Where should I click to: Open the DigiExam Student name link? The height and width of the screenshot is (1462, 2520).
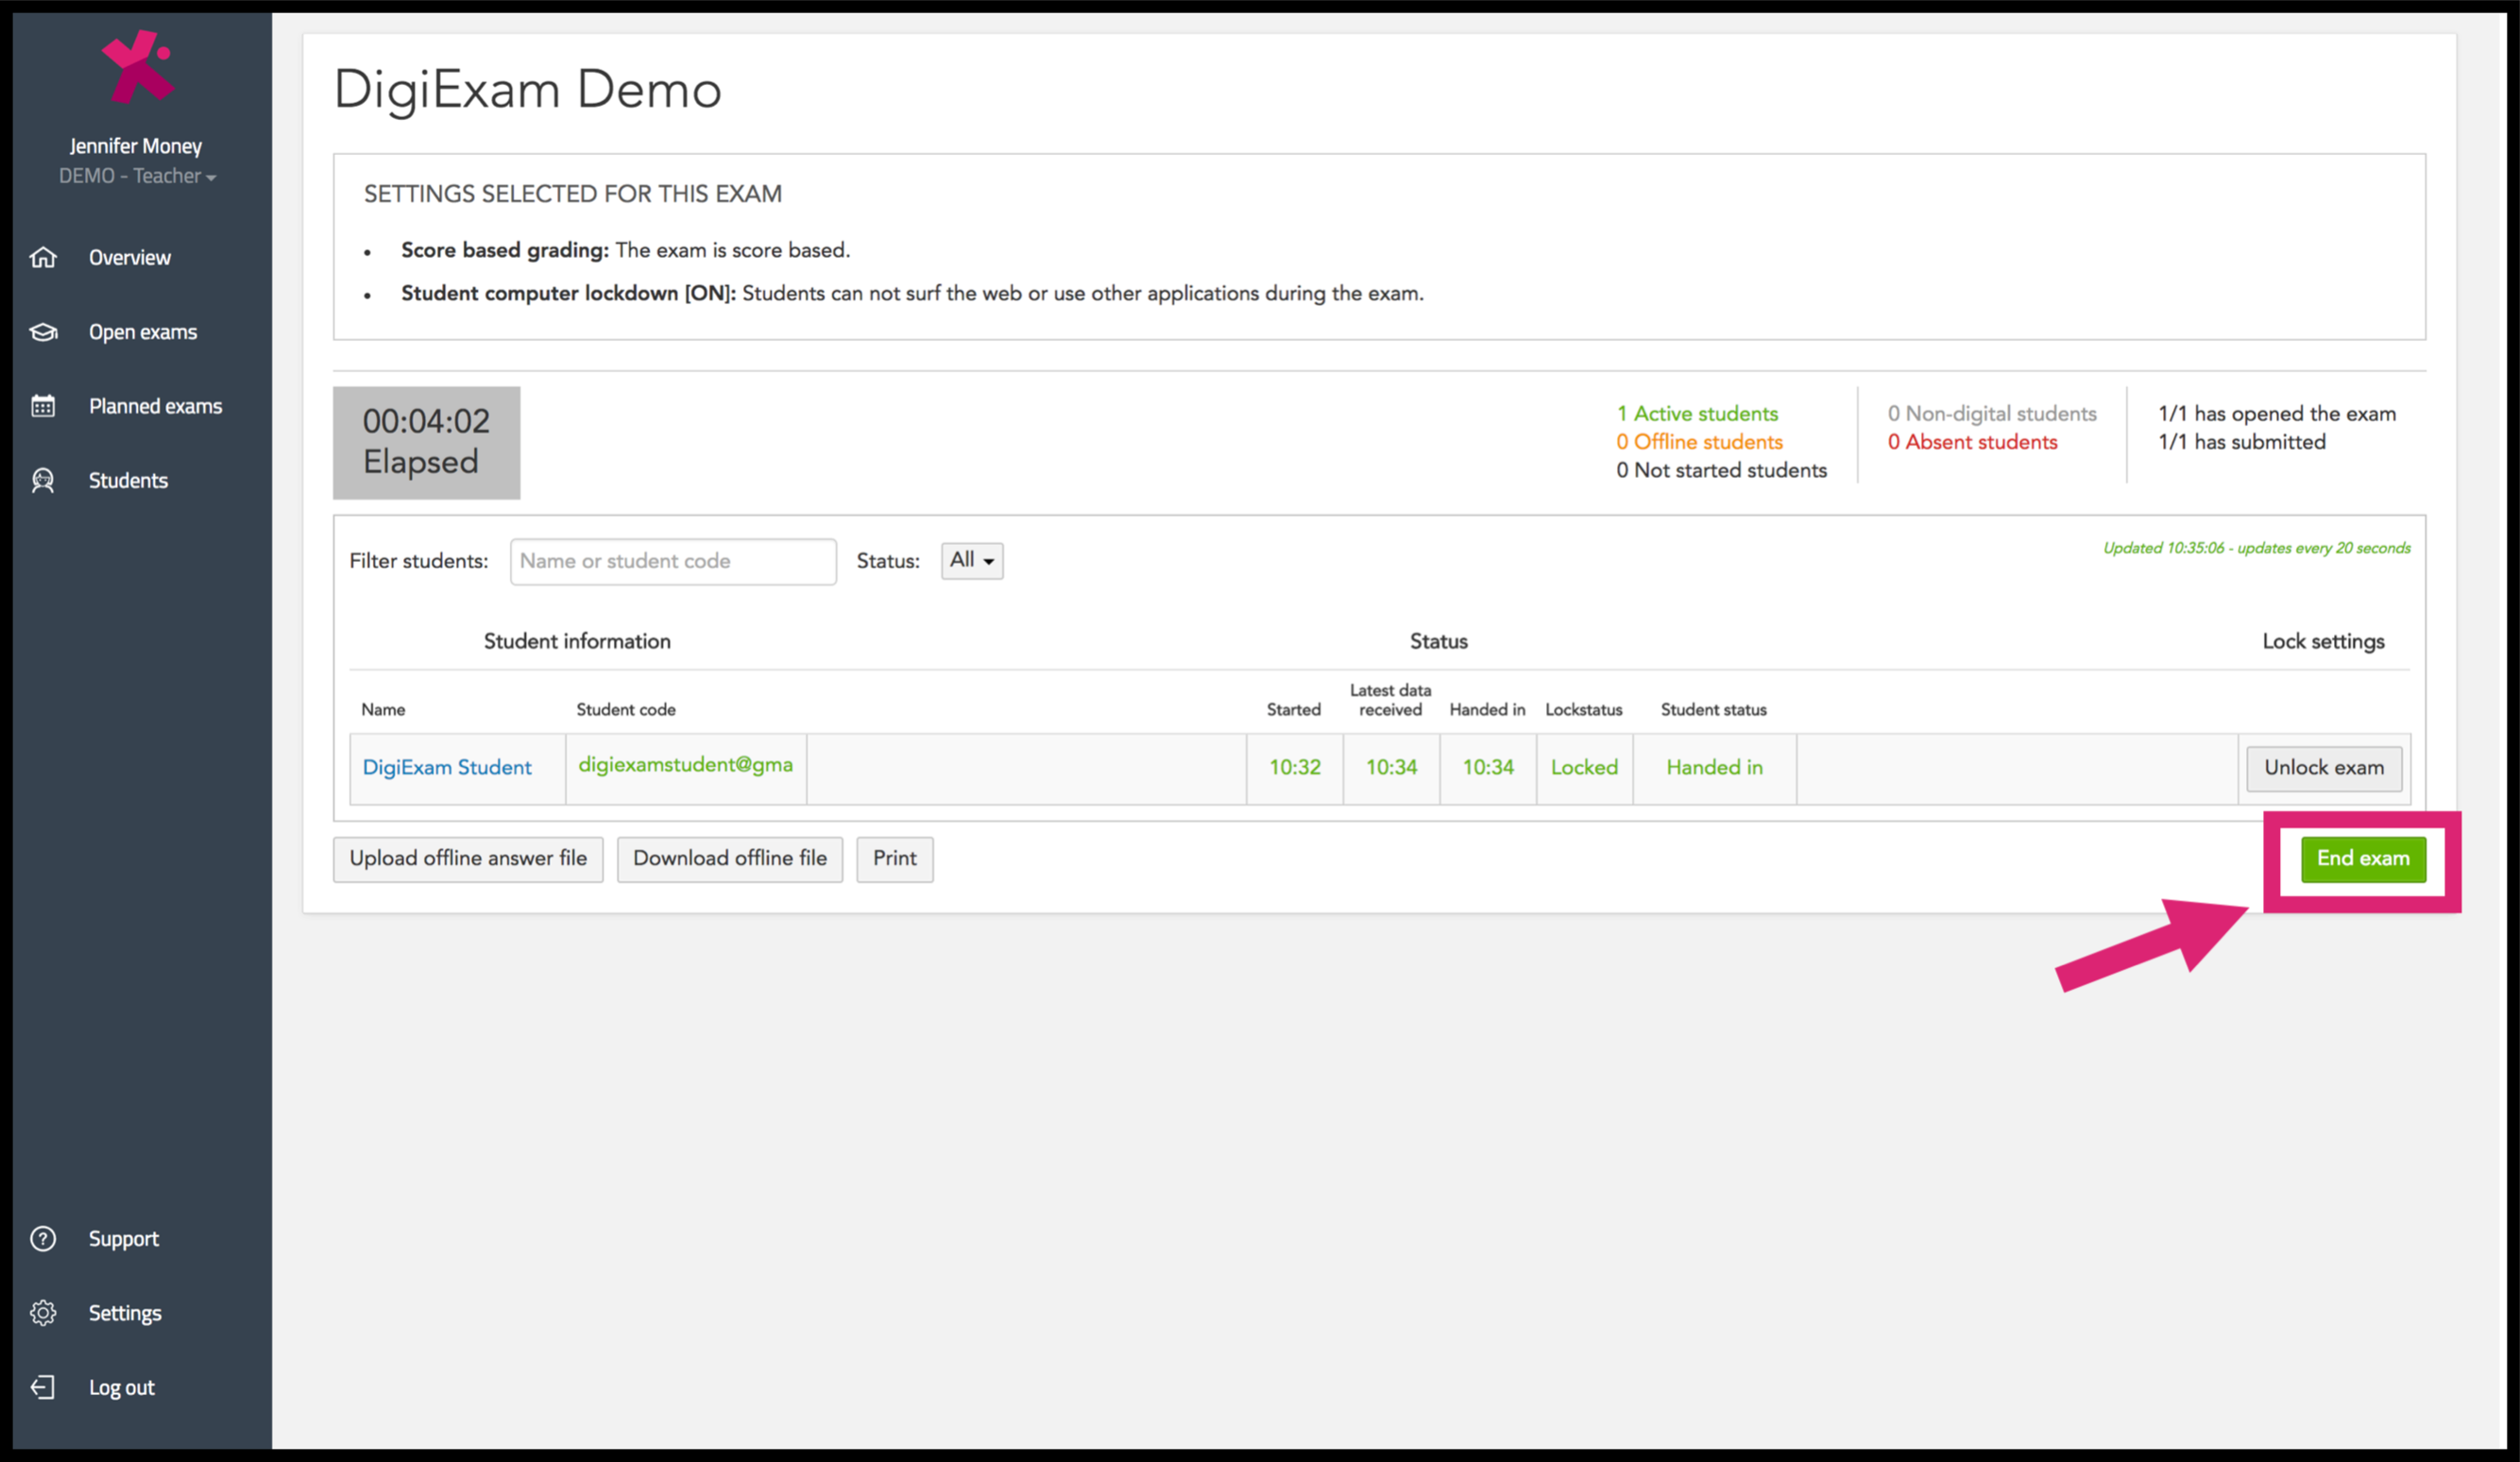coord(447,767)
